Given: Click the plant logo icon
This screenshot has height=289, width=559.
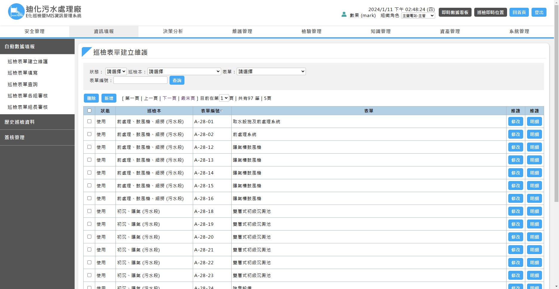Looking at the screenshot, I should click(x=16, y=12).
